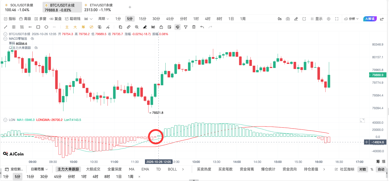Select the ruler measurement tool
The height and width of the screenshot is (181, 389).
click(129, 27)
